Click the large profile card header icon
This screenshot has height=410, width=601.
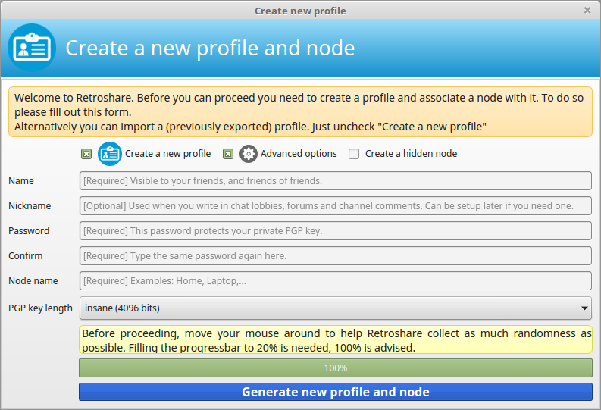[32, 48]
